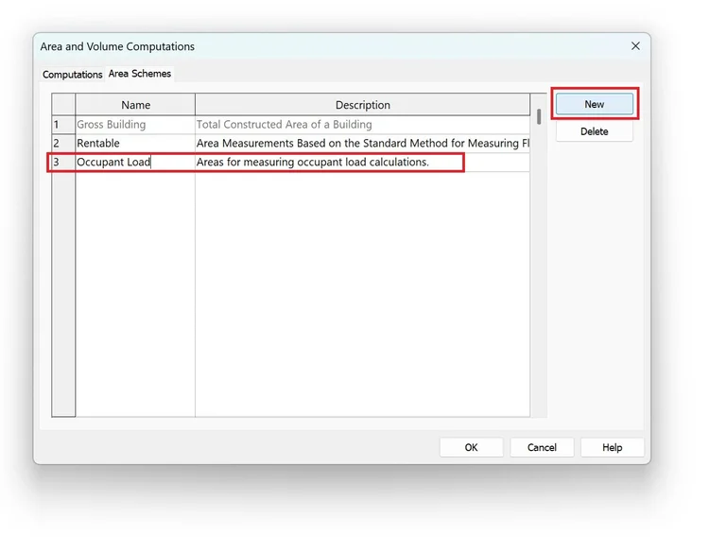Select row header number 2
The height and width of the screenshot is (552, 709).
click(x=63, y=144)
